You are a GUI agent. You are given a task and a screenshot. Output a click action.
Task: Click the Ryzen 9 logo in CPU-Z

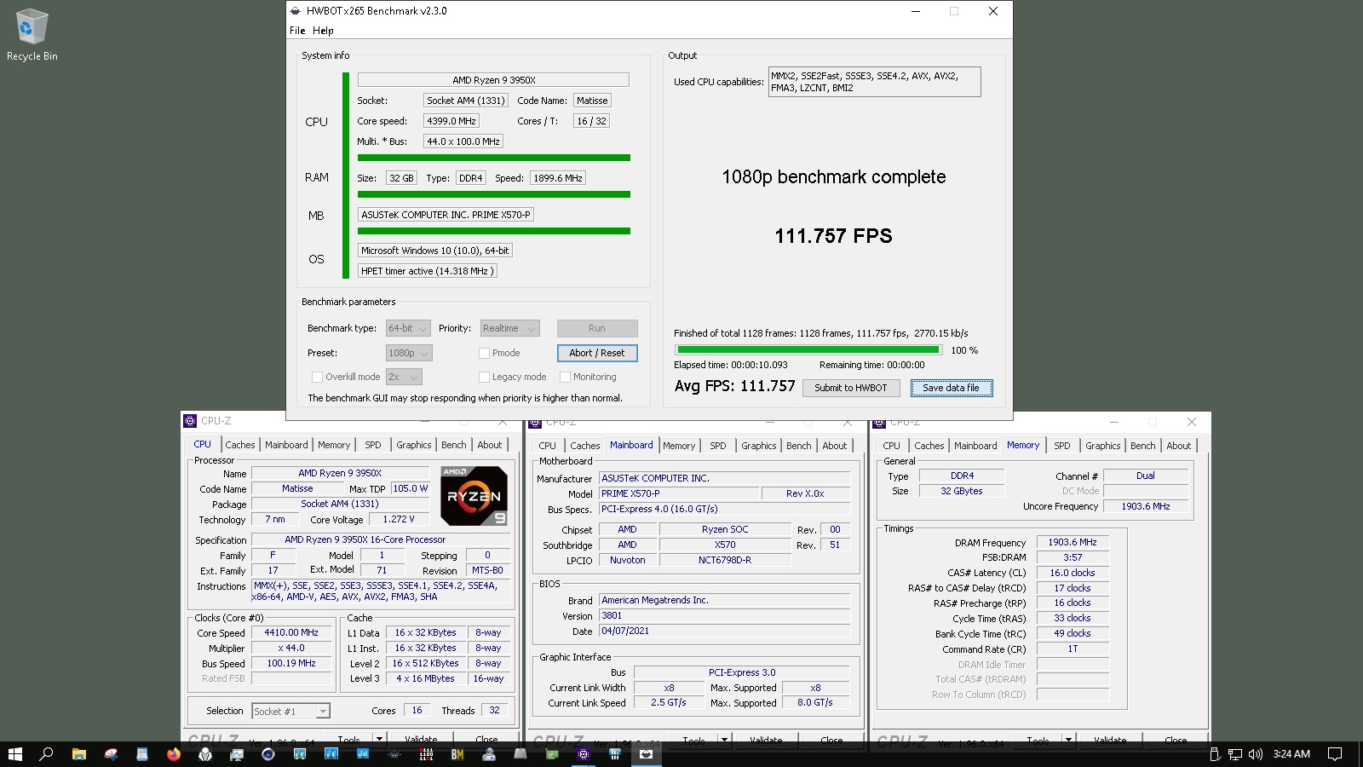(x=474, y=495)
